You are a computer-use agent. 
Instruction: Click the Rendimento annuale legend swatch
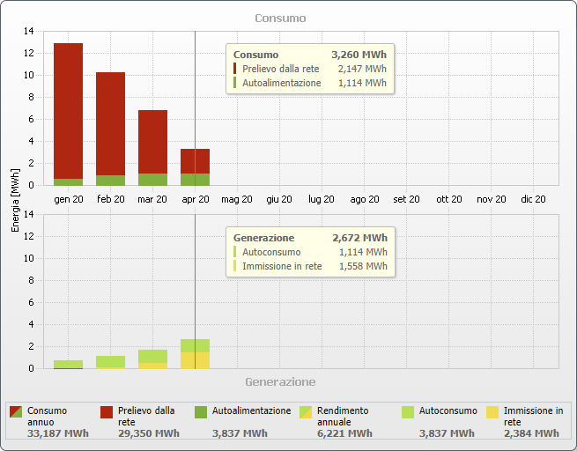coord(306,412)
